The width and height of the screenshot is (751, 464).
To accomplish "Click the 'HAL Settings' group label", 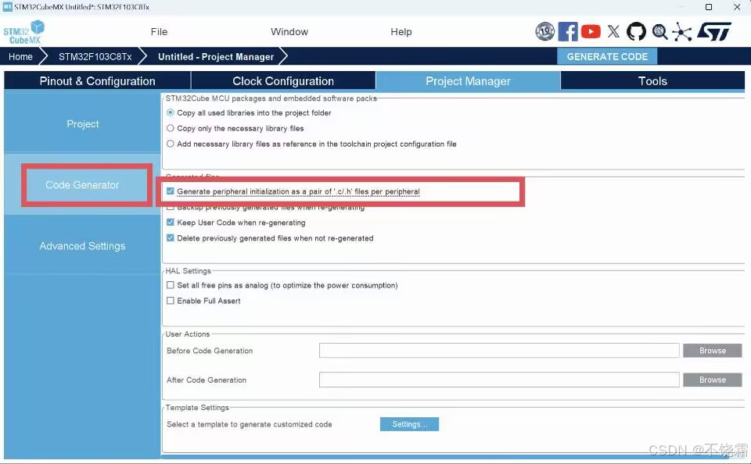I will click(189, 271).
